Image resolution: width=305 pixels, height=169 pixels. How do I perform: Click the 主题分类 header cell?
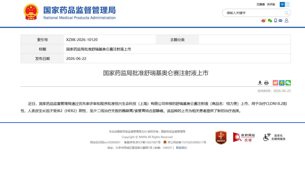pyautogui.click(x=177, y=39)
